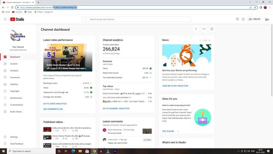Click the News Shorts illustration image

pyautogui.click(x=187, y=55)
